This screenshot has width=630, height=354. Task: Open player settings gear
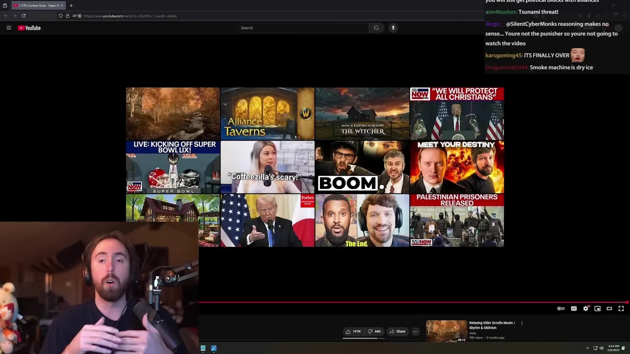[586, 309]
